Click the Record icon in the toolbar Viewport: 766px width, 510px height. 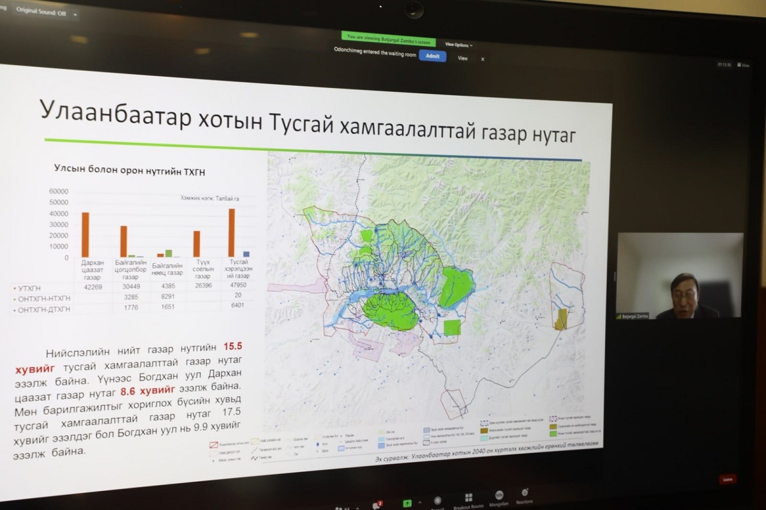(437, 500)
